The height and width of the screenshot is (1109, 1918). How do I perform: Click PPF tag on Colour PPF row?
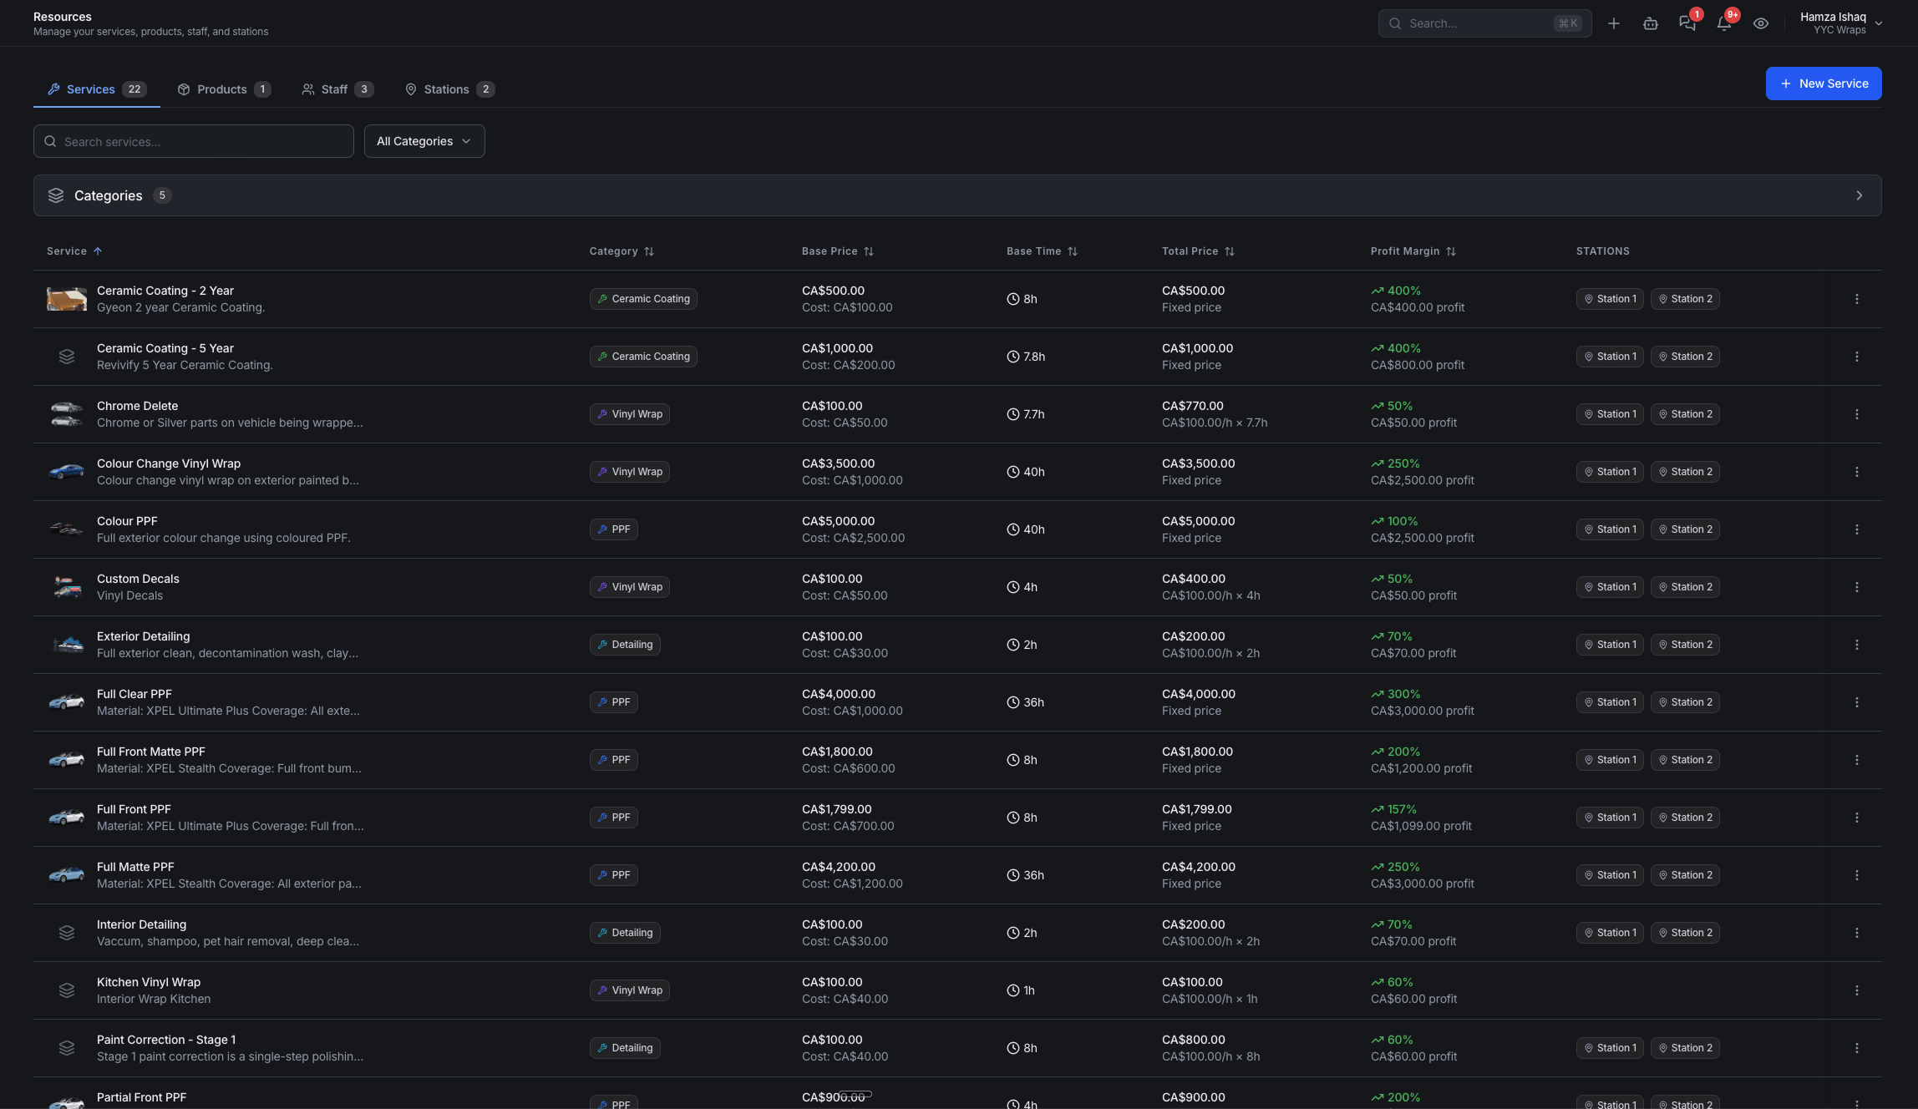coord(614,529)
